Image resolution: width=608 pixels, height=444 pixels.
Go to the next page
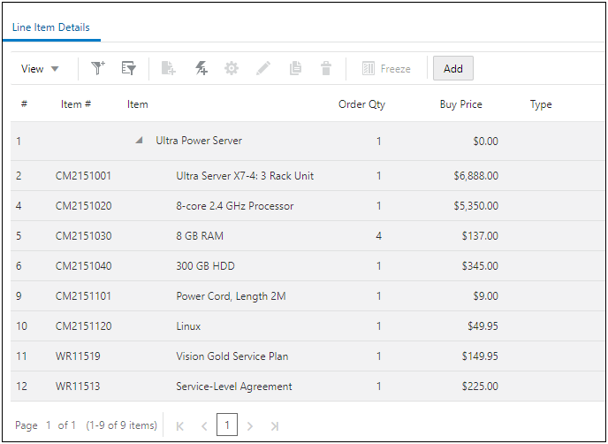tap(251, 426)
